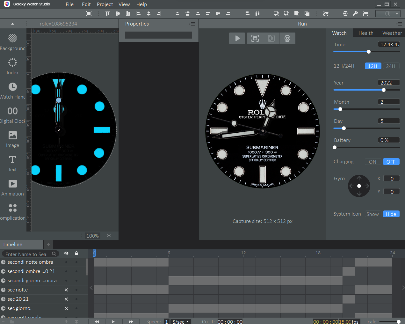Play the watch face preview
The image size is (405, 324).
click(x=237, y=38)
